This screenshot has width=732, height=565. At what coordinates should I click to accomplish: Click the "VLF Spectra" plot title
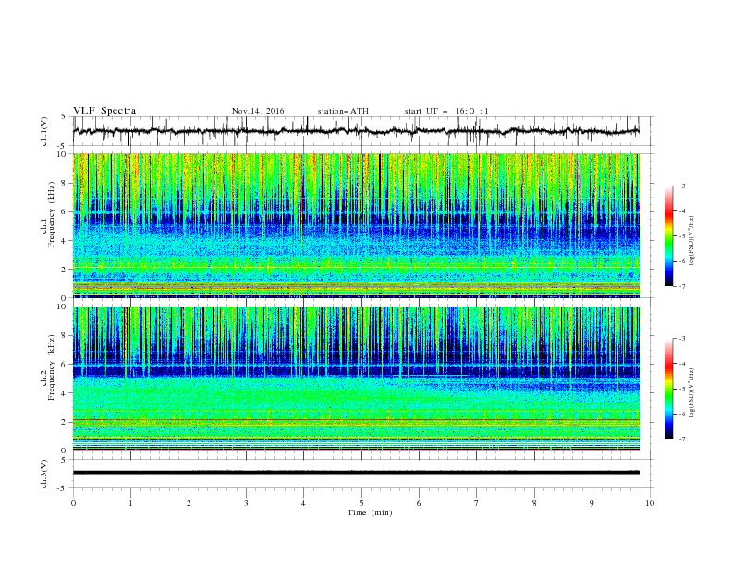[104, 111]
